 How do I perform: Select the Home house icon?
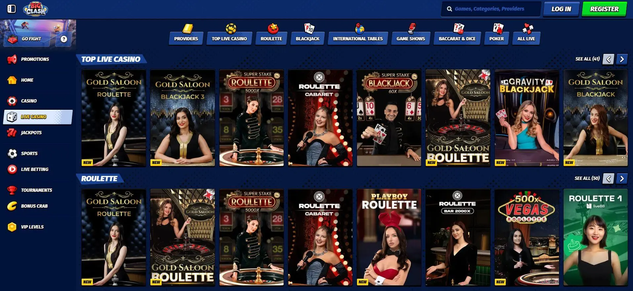coord(12,80)
